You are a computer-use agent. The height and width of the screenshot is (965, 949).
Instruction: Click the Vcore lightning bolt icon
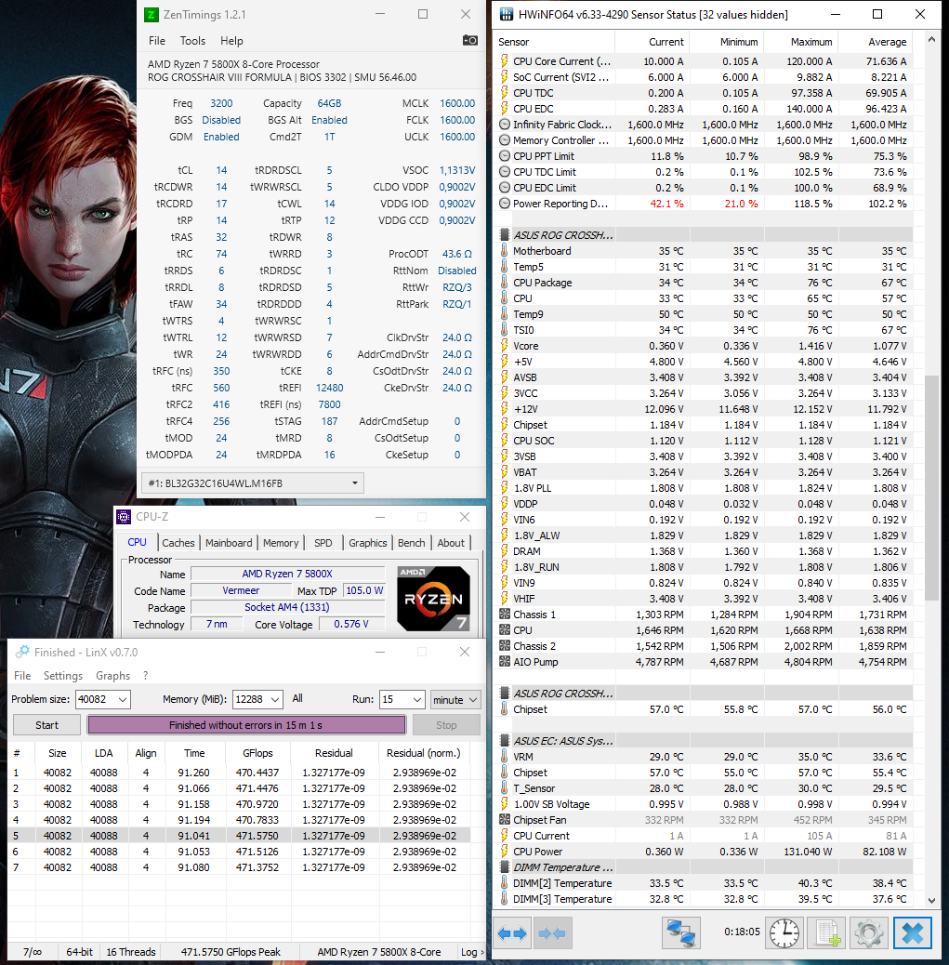coord(504,346)
